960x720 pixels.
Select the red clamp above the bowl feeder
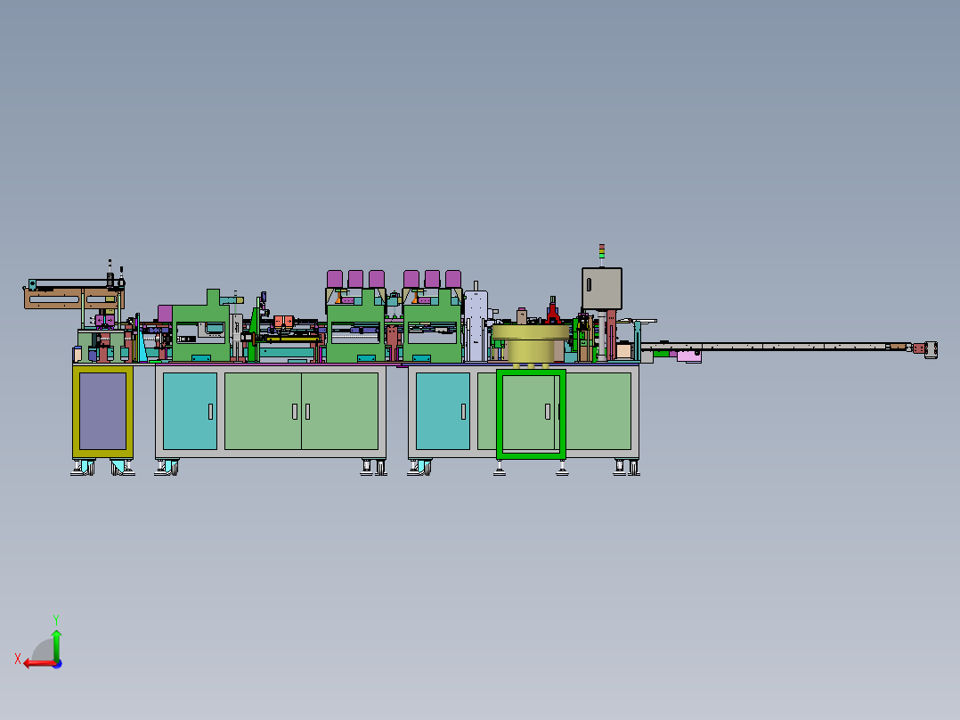553,313
